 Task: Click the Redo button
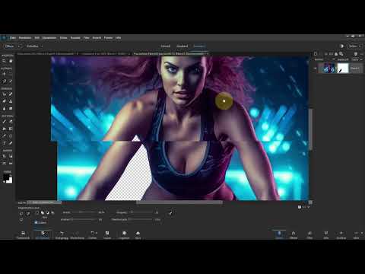point(78,235)
